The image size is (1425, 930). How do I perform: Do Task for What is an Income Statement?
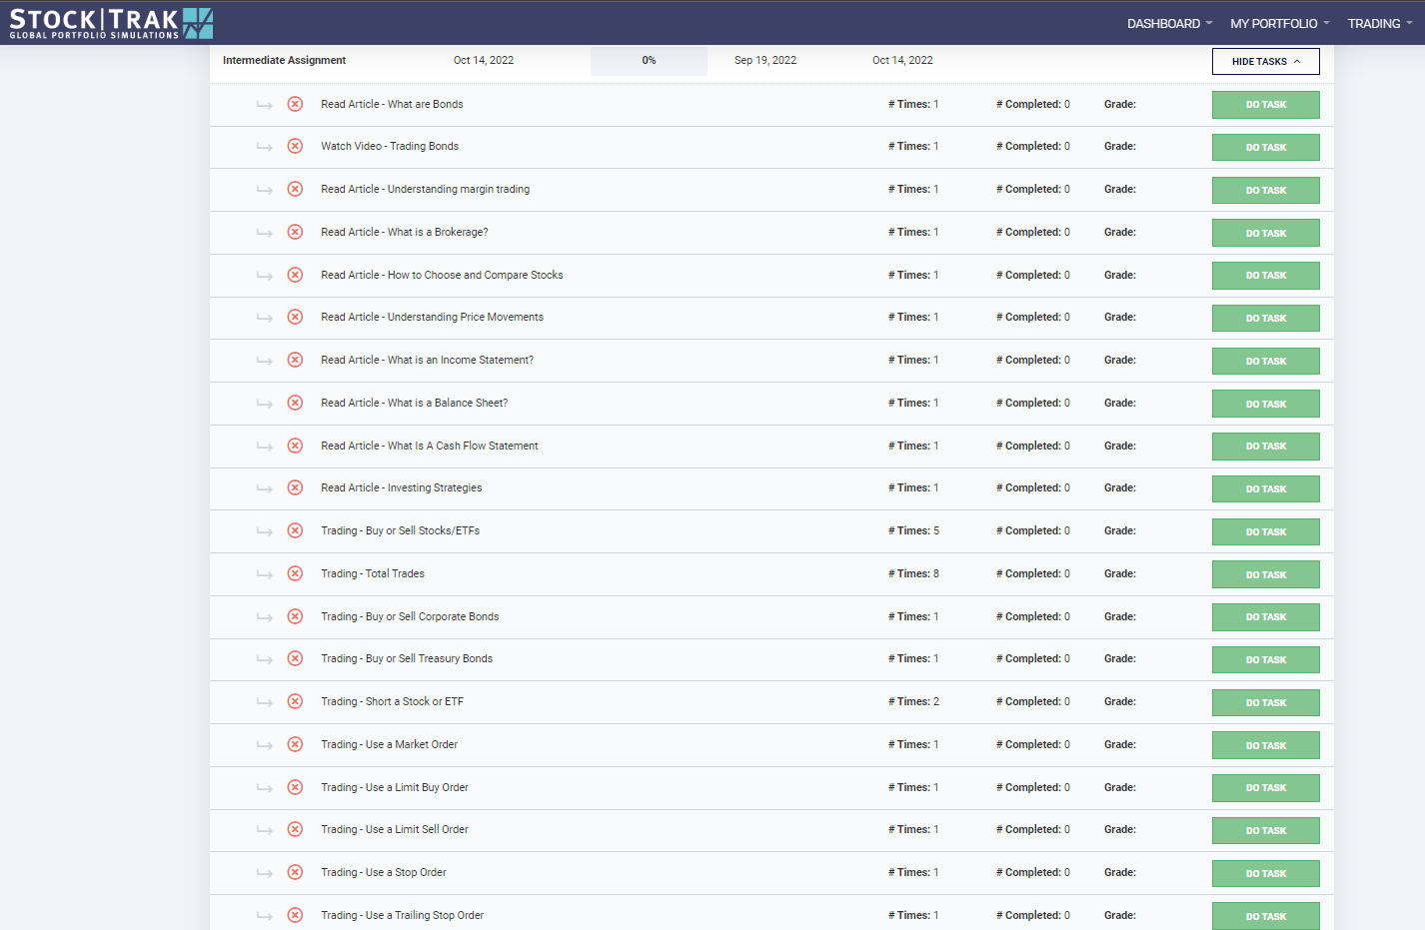pos(1266,362)
